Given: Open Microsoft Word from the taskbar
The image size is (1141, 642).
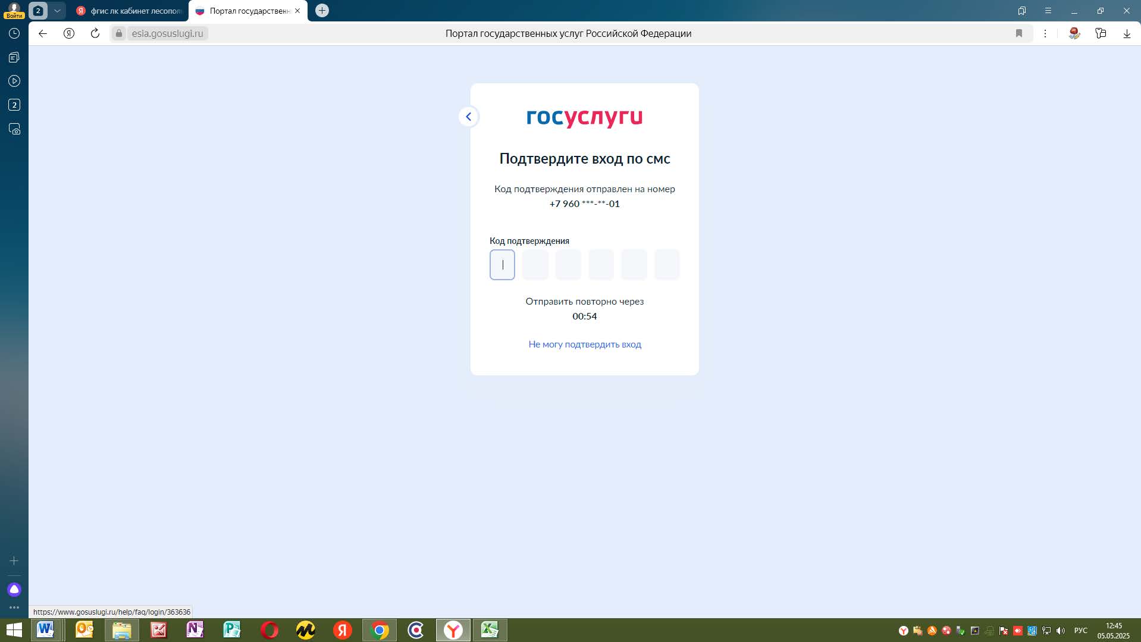Looking at the screenshot, I should pos(46,630).
